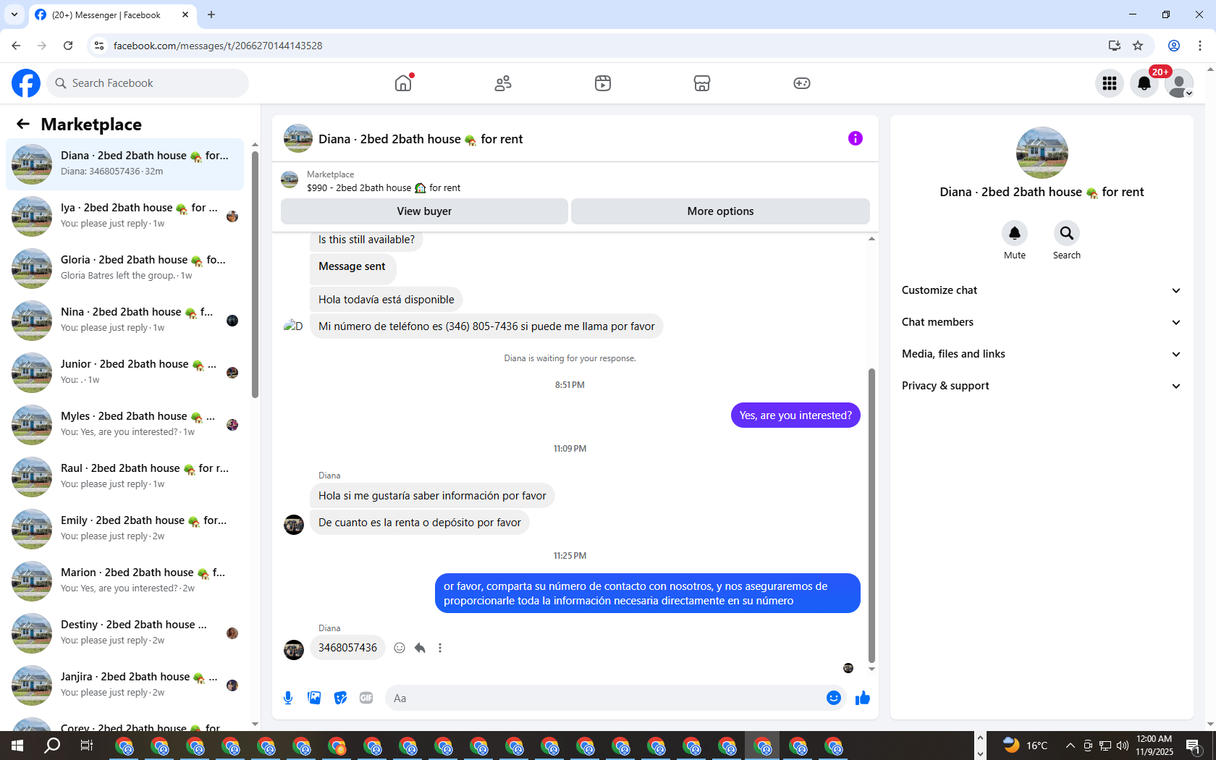Viewport: 1216px width, 760px height.
Task: Bookmark this page with the star icon
Action: 1138,46
